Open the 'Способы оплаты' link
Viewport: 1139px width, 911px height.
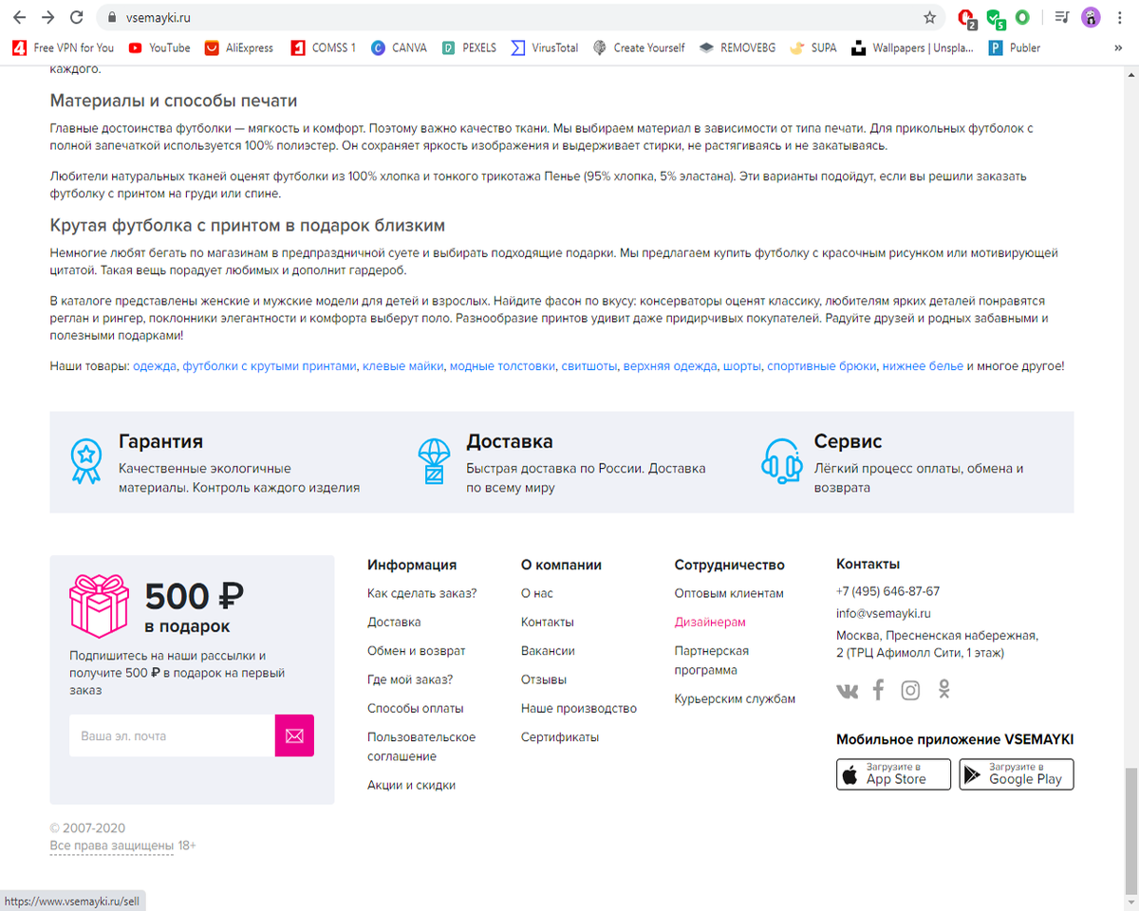(x=416, y=708)
